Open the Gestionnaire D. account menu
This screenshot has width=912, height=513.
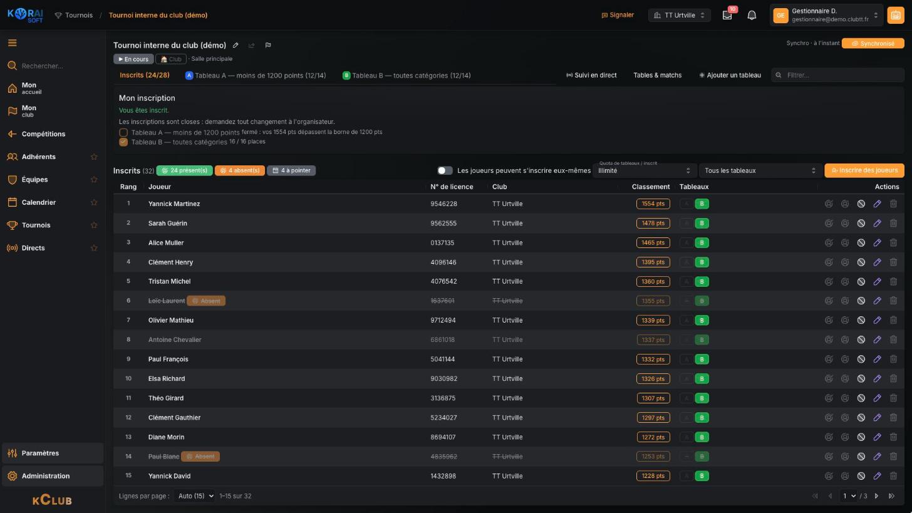point(826,16)
